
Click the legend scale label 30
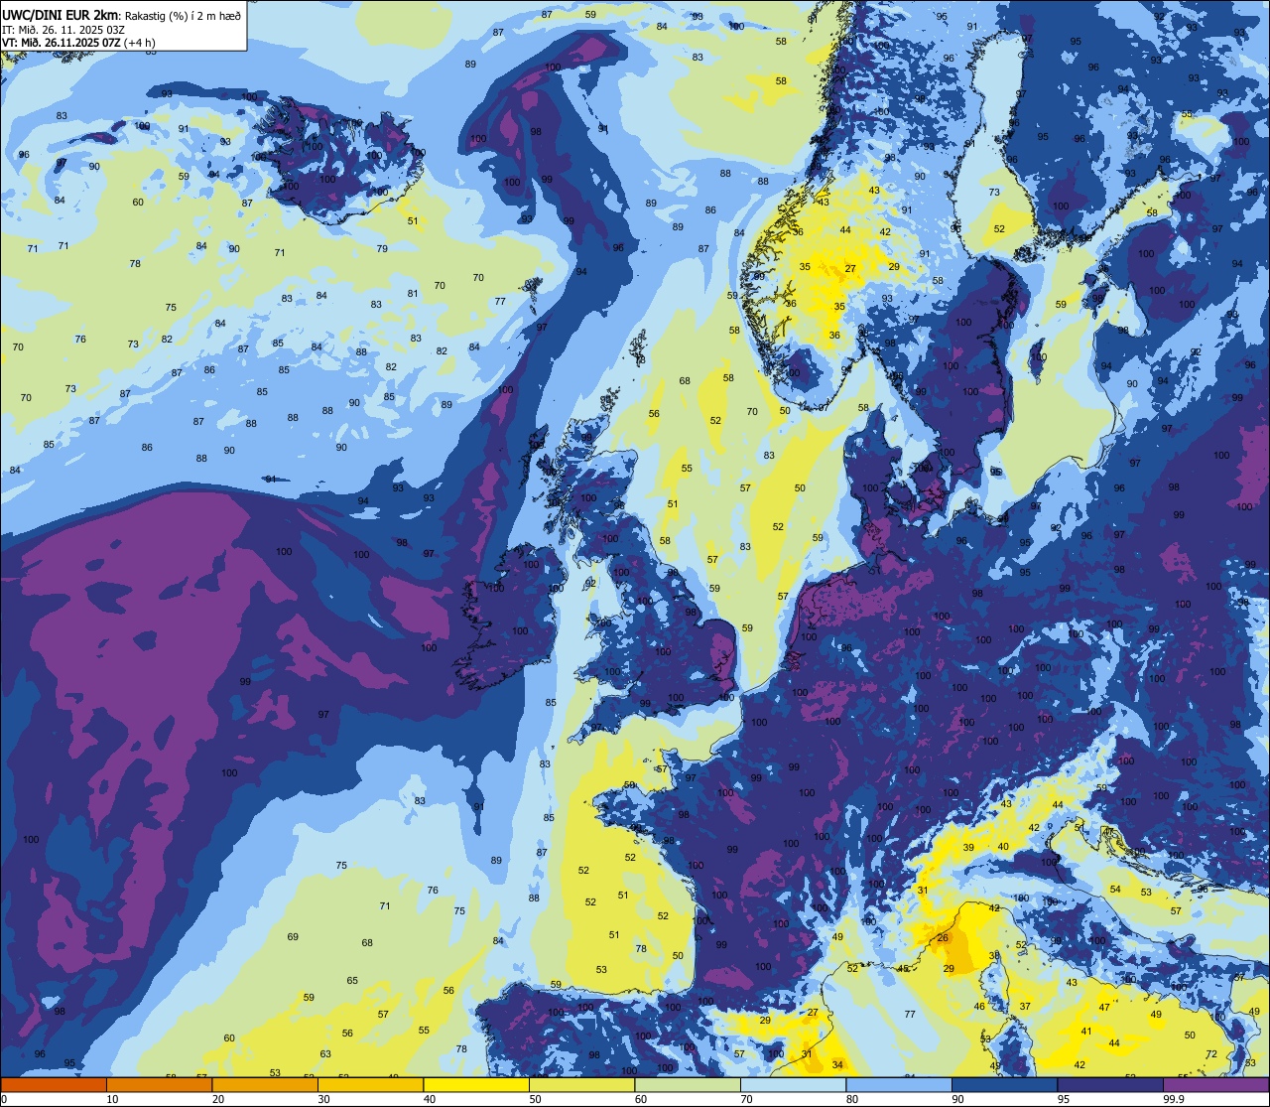tap(323, 1099)
